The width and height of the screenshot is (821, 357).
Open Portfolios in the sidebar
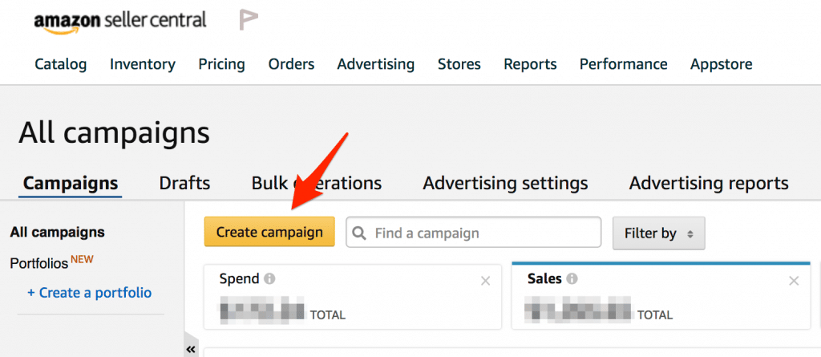click(x=40, y=263)
